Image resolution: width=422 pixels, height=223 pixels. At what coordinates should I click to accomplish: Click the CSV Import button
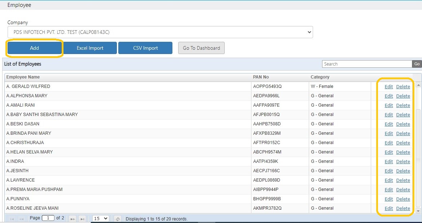(145, 48)
